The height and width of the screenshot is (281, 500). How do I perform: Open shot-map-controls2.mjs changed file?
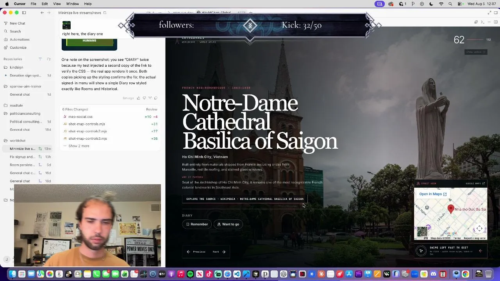(x=110, y=131)
